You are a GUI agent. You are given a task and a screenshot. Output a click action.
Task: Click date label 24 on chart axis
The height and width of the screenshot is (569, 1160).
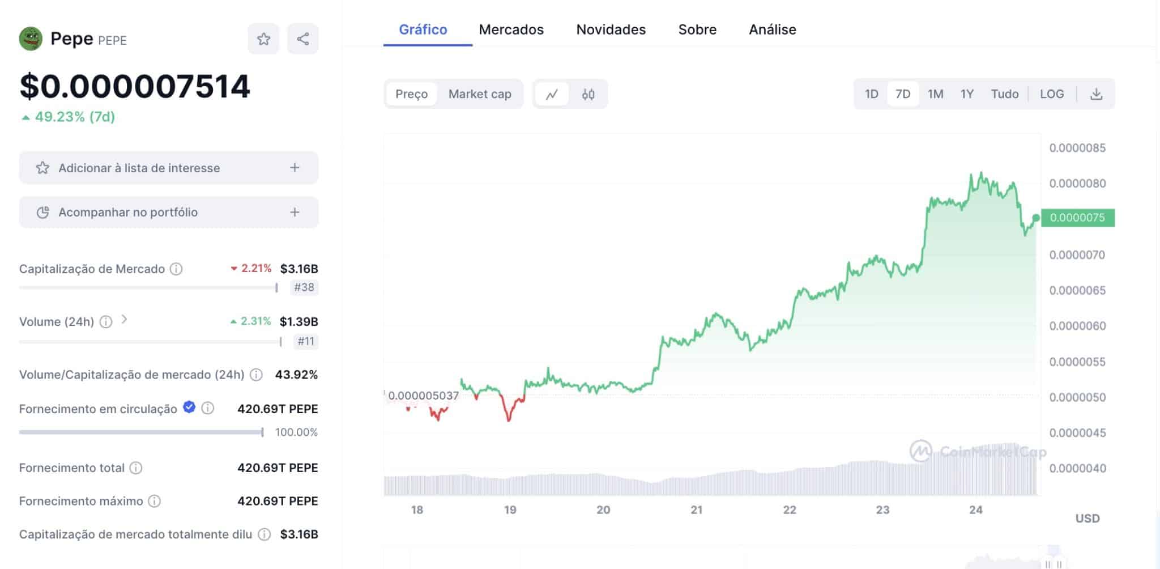[x=975, y=510]
